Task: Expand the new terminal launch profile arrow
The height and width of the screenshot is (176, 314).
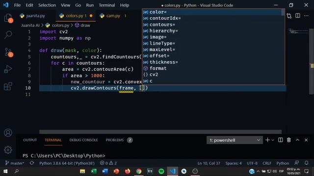Action: [x=273, y=140]
